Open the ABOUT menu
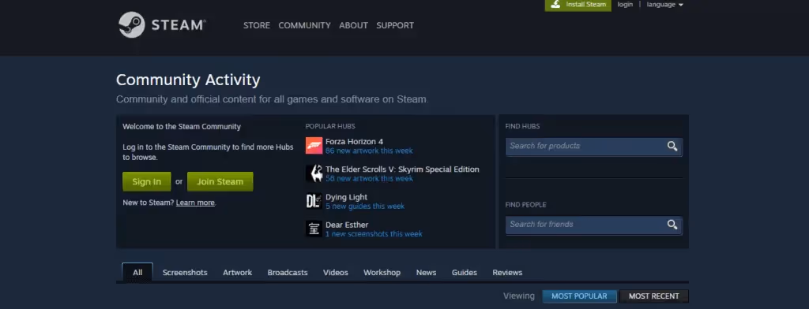The image size is (809, 309). [353, 25]
